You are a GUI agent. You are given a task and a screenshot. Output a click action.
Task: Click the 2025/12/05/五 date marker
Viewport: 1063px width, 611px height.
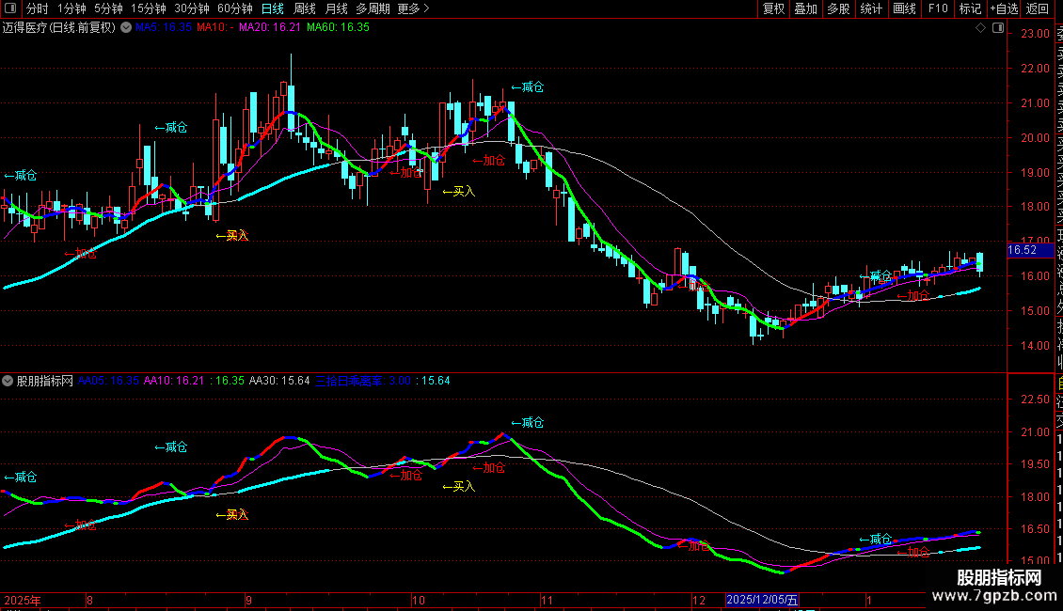click(762, 600)
